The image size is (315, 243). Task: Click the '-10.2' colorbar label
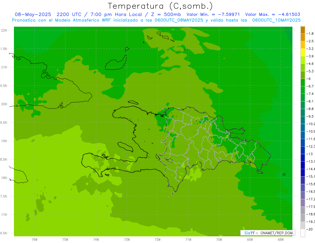[311, 124]
